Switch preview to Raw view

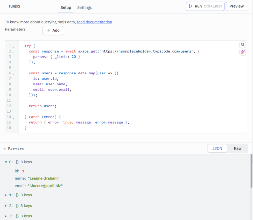(237, 148)
